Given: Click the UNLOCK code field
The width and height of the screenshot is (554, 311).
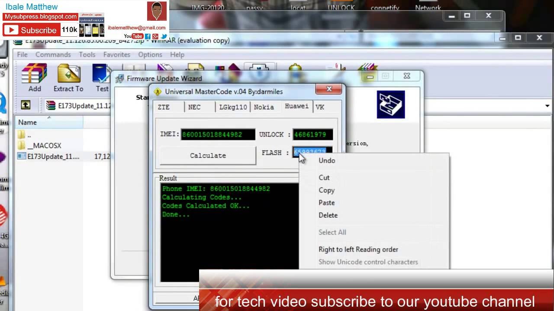Looking at the screenshot, I should click(312, 134).
